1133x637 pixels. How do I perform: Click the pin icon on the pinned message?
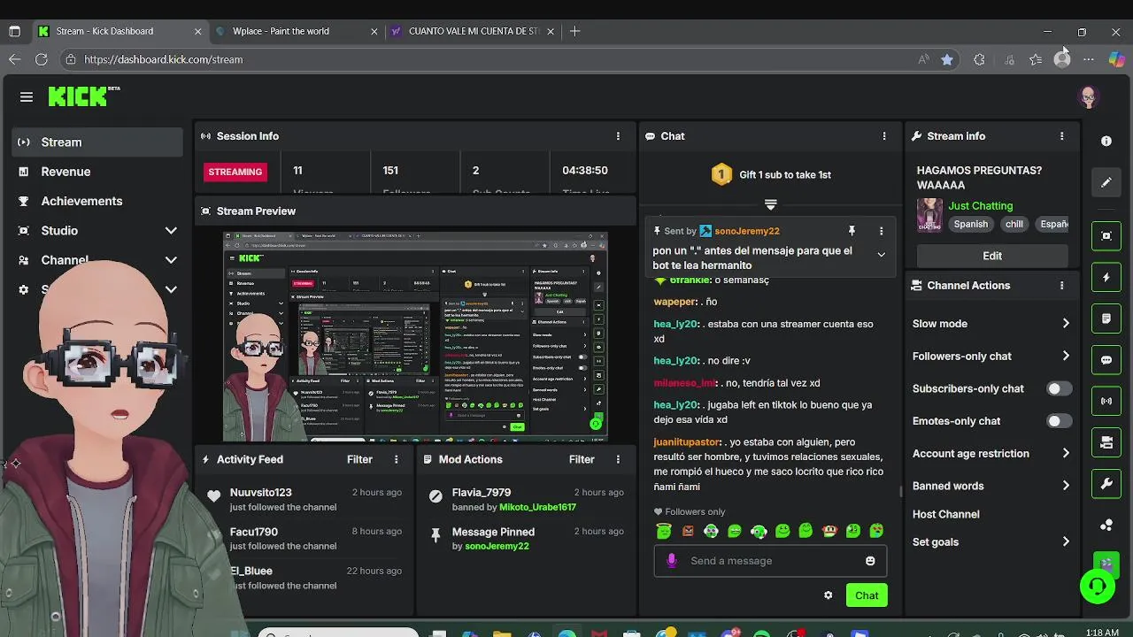click(852, 231)
